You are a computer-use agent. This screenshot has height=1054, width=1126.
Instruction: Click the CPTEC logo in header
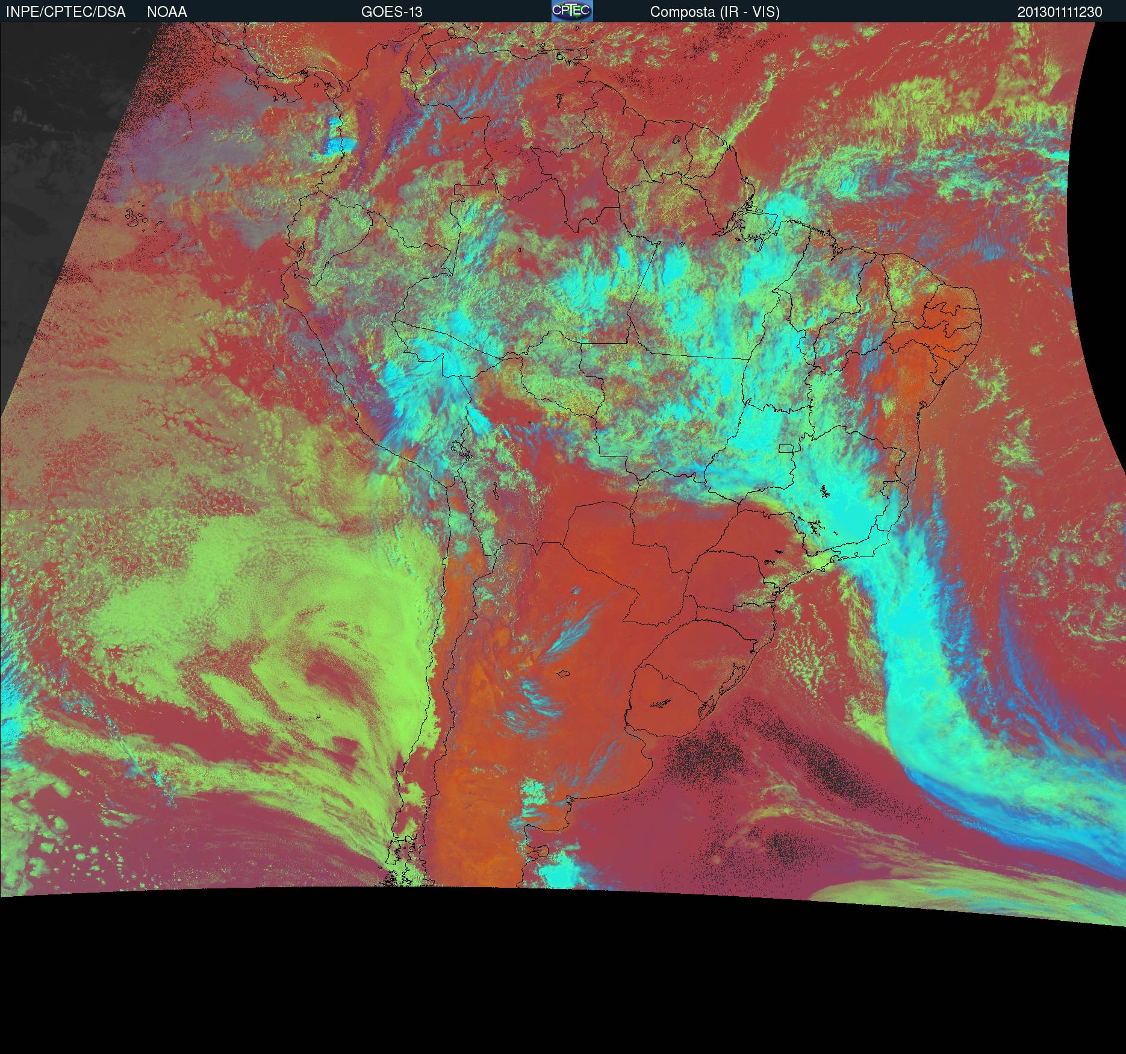571,11
